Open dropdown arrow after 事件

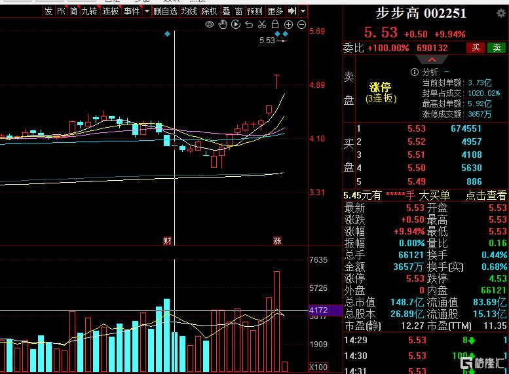pyautogui.click(x=147, y=11)
